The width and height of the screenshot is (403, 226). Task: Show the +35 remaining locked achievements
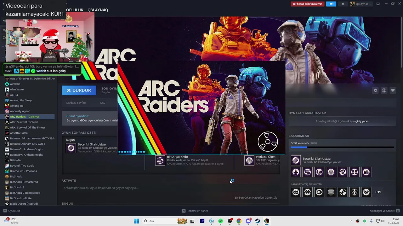(378, 192)
